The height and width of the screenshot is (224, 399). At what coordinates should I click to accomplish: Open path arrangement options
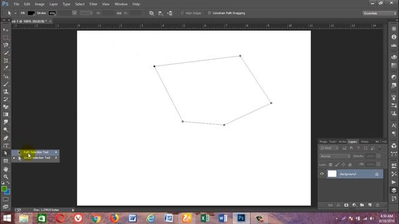pyautogui.click(x=170, y=13)
